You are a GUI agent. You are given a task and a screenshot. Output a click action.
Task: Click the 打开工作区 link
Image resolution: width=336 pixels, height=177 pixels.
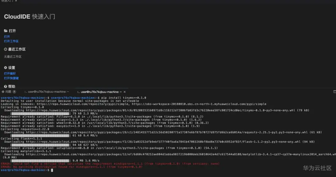11,41
